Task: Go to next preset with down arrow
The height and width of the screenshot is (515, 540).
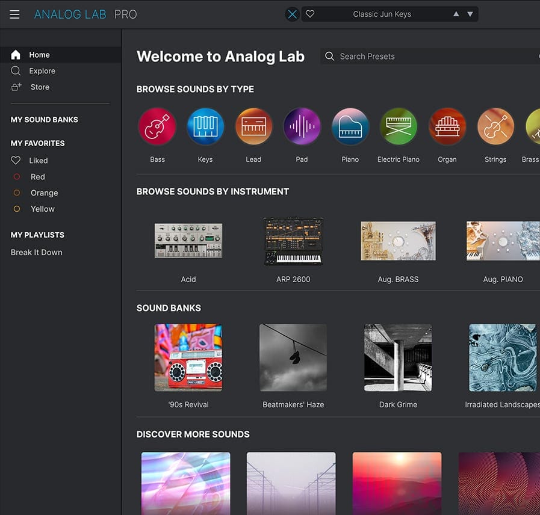Action: click(x=470, y=14)
